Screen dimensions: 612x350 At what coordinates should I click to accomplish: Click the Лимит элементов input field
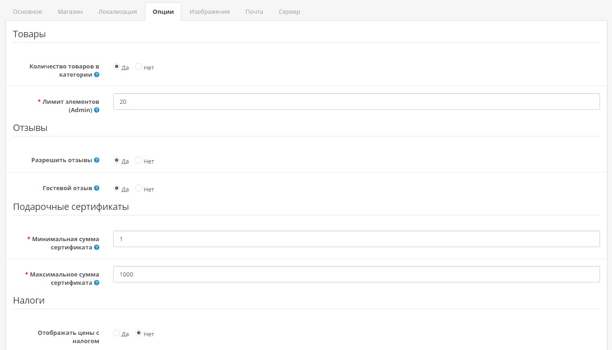point(356,102)
